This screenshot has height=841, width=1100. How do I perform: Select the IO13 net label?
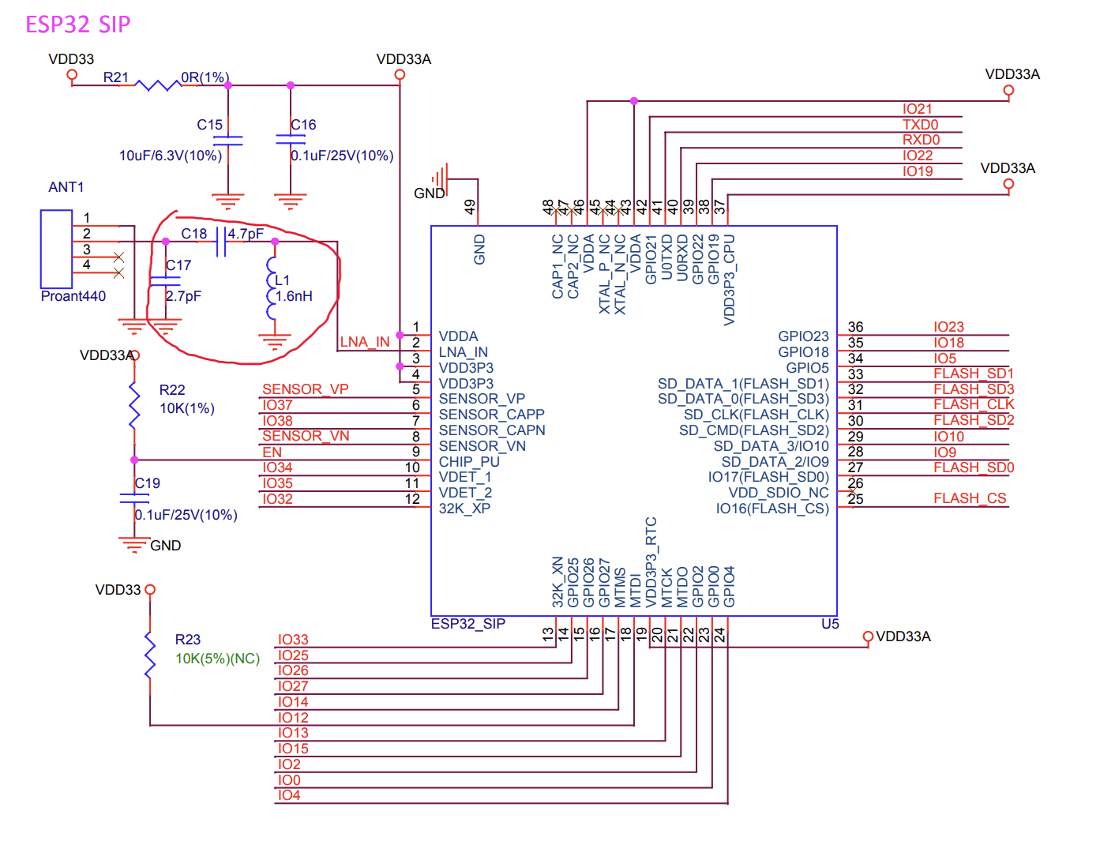293,733
